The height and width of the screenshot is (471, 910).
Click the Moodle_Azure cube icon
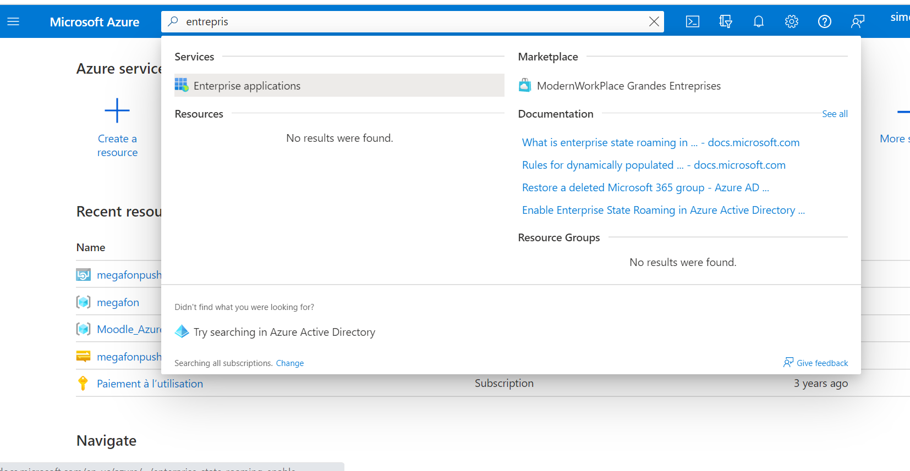pyautogui.click(x=83, y=329)
